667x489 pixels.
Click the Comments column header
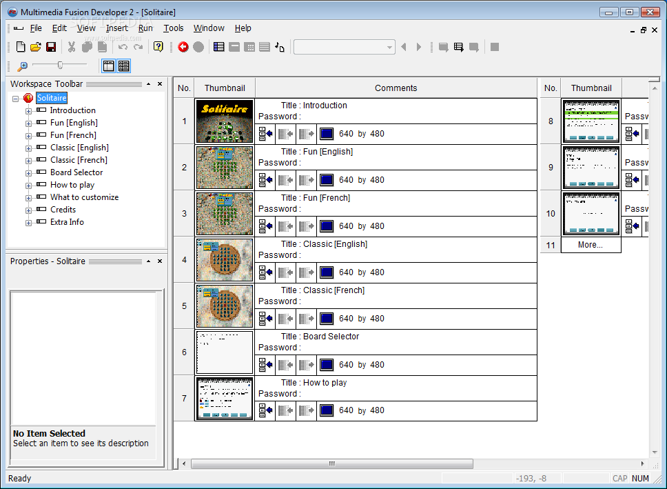(396, 88)
